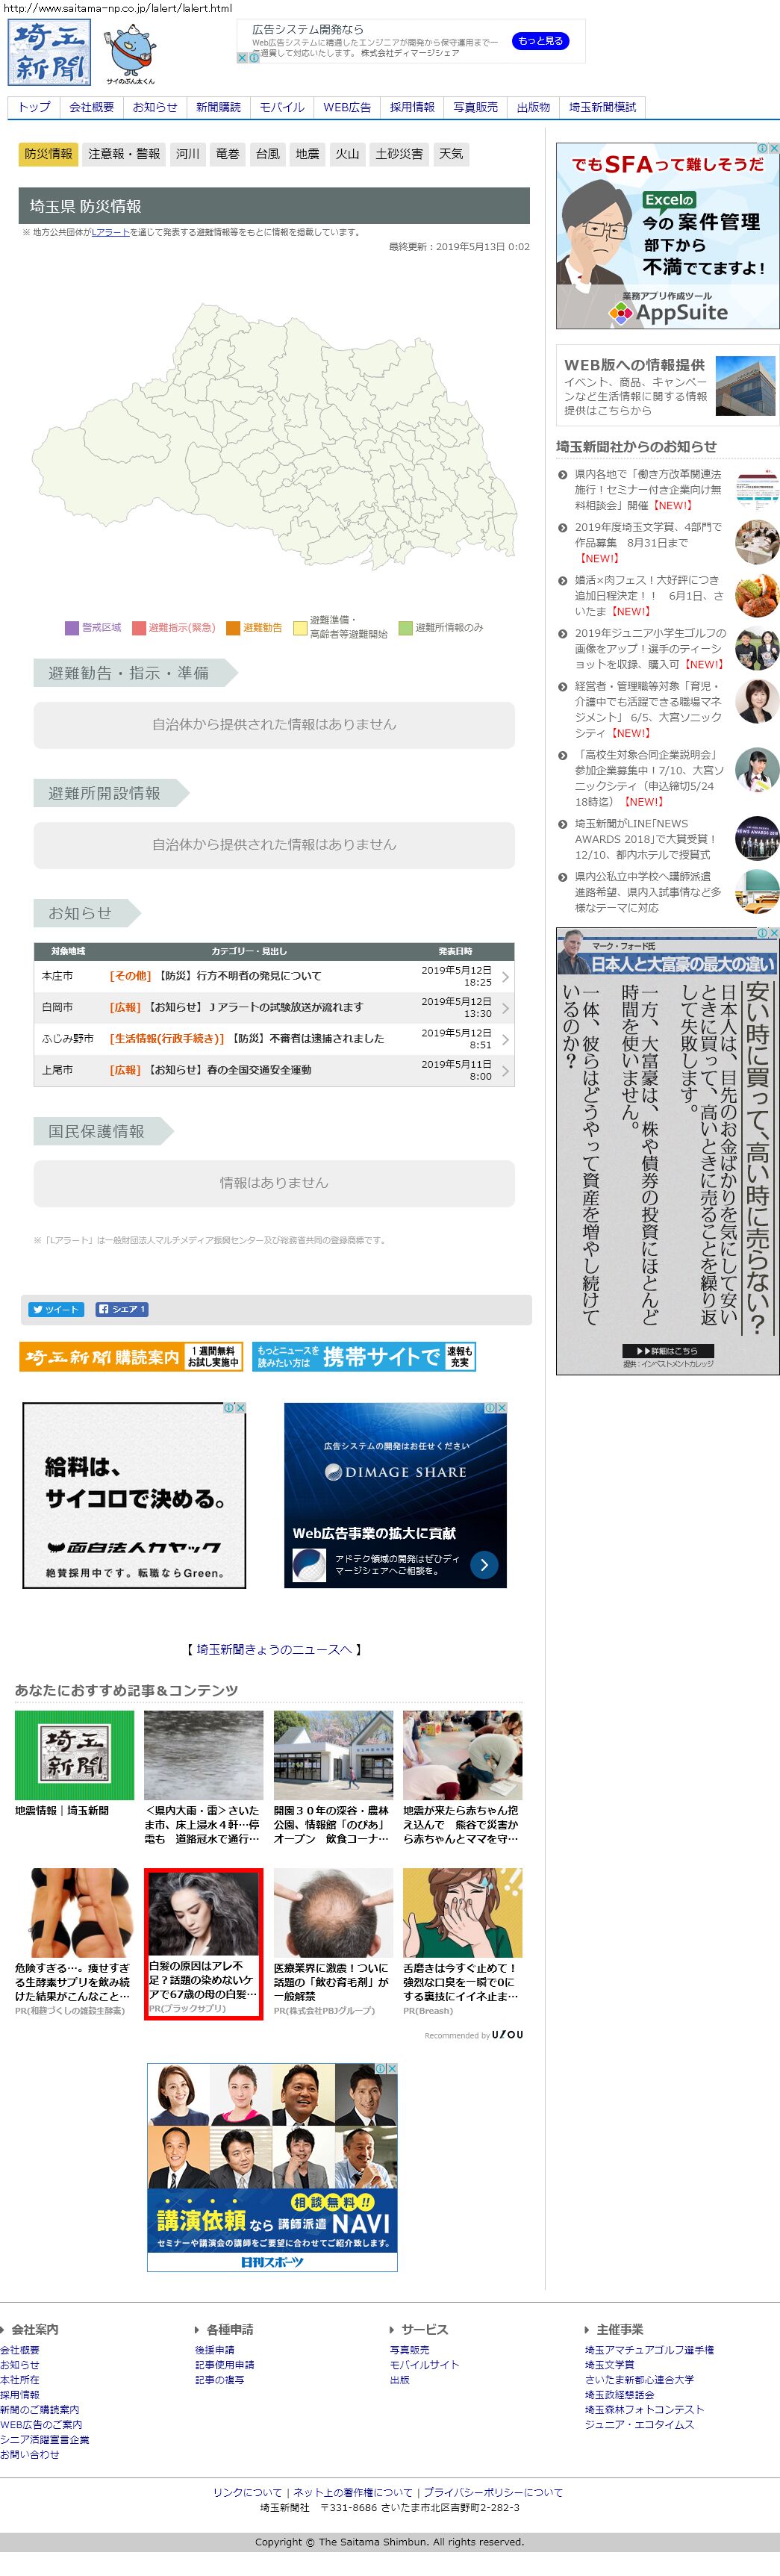Open 埼玉新聞きょうのニュースへ link

point(273,1650)
